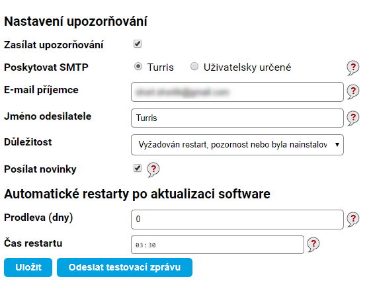Open help icon for Prodleva (dny)
Viewport: 371px width, 287px height.
coord(352,219)
